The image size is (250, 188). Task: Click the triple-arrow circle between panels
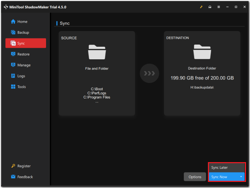(x=149, y=73)
